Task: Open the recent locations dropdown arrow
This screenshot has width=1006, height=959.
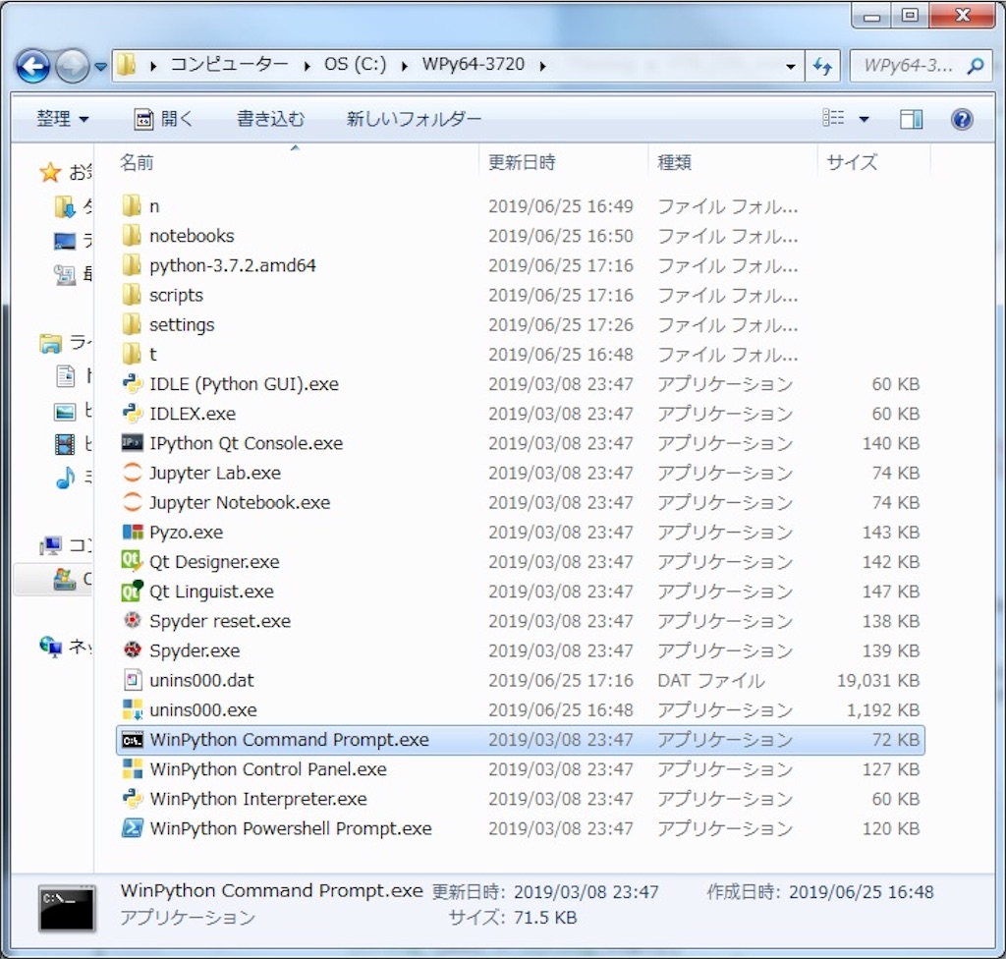Action: (101, 66)
